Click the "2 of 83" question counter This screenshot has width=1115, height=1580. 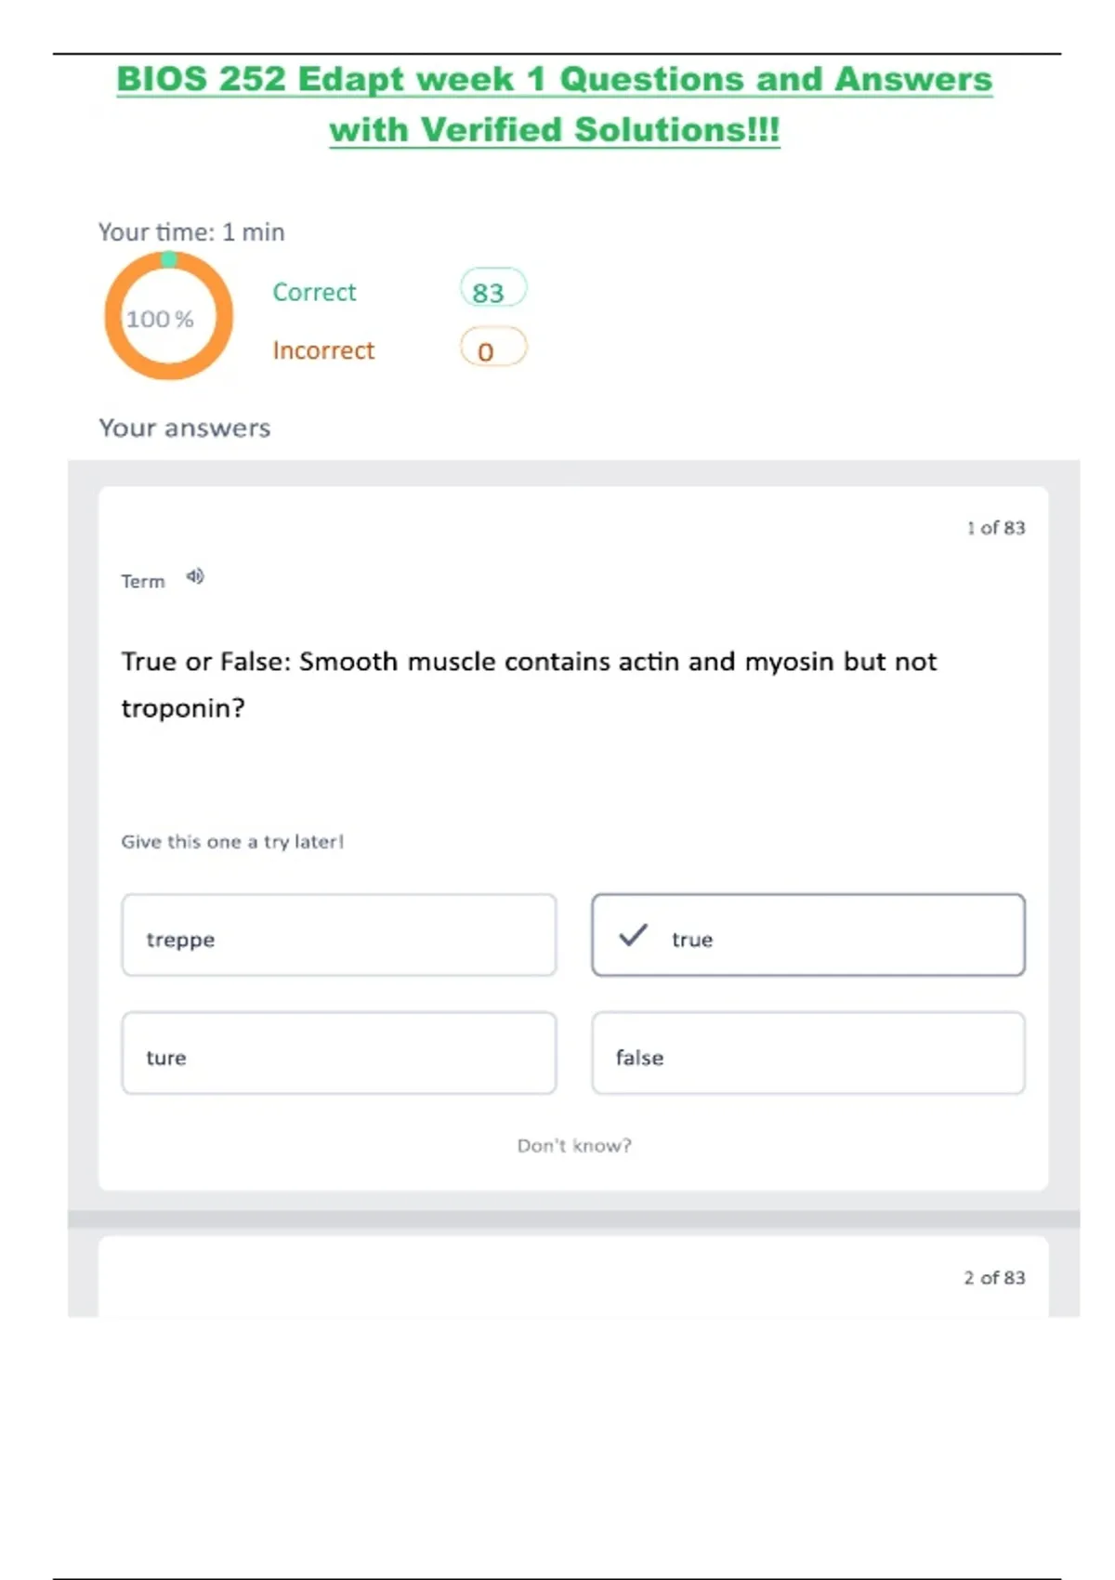pos(994,1278)
